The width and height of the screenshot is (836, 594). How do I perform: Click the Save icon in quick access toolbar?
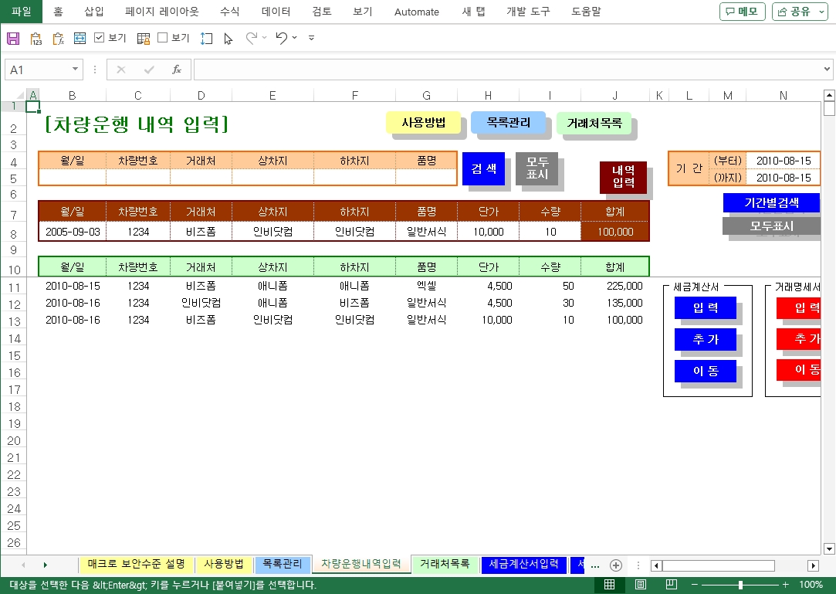[x=12, y=38]
